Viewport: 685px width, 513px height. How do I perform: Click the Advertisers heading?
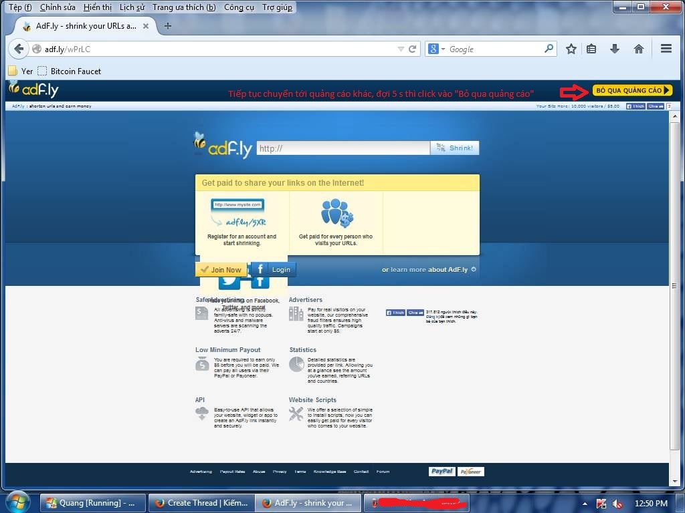pos(305,300)
